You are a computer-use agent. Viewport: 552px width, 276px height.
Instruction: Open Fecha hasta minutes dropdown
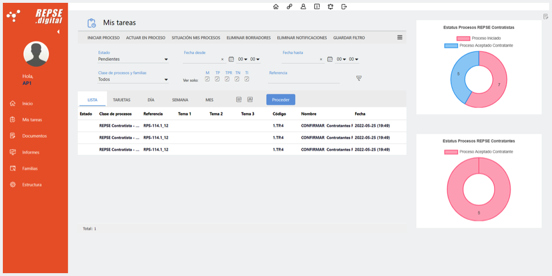tap(353, 59)
